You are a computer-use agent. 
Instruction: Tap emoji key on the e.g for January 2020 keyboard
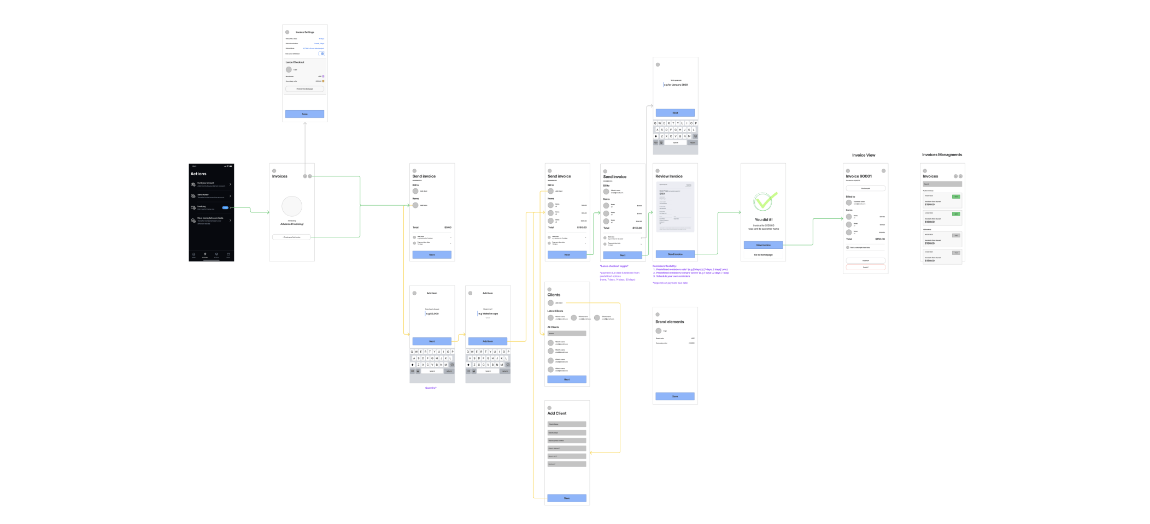click(661, 142)
